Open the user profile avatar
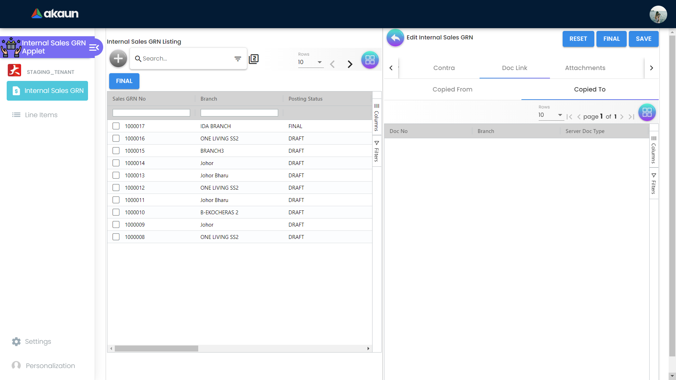The image size is (676, 380). point(658,14)
